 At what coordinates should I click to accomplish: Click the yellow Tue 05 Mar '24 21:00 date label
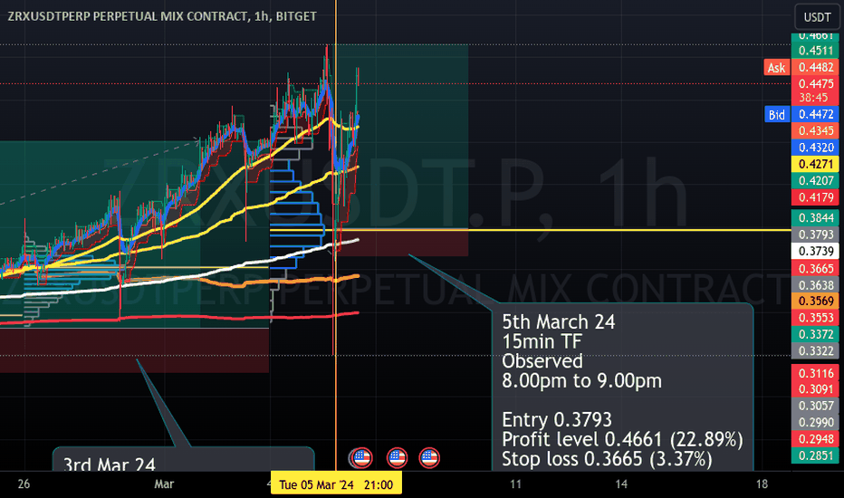(336, 484)
